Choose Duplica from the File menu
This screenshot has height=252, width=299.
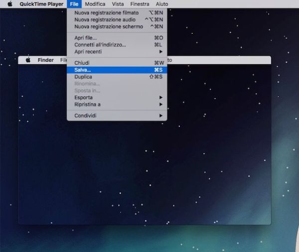83,77
